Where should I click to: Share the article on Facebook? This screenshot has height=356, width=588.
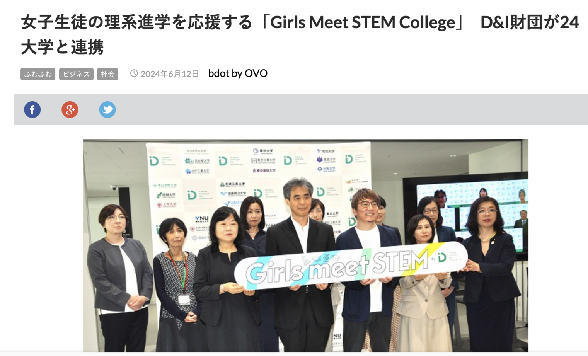(32, 110)
